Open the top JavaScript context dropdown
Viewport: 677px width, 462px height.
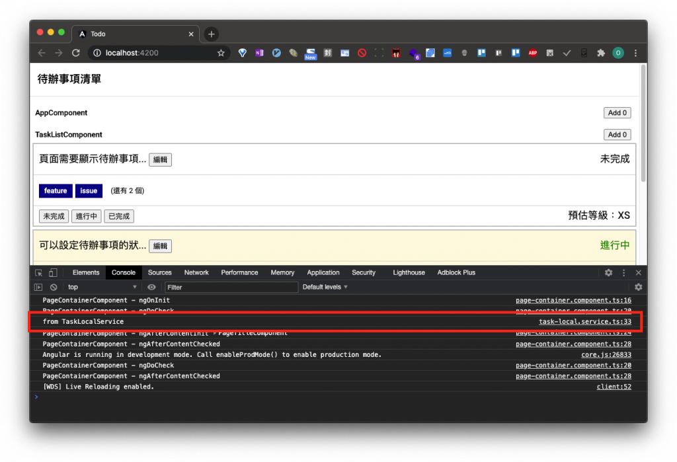(102, 287)
